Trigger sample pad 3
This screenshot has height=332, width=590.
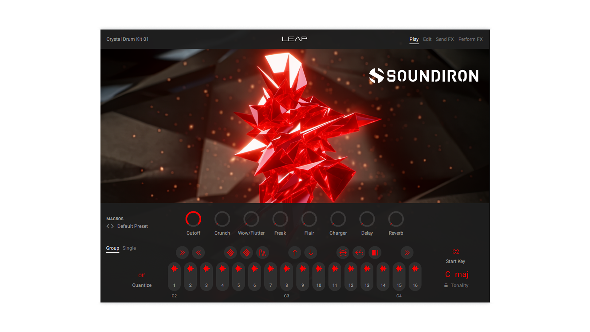pyautogui.click(x=206, y=276)
